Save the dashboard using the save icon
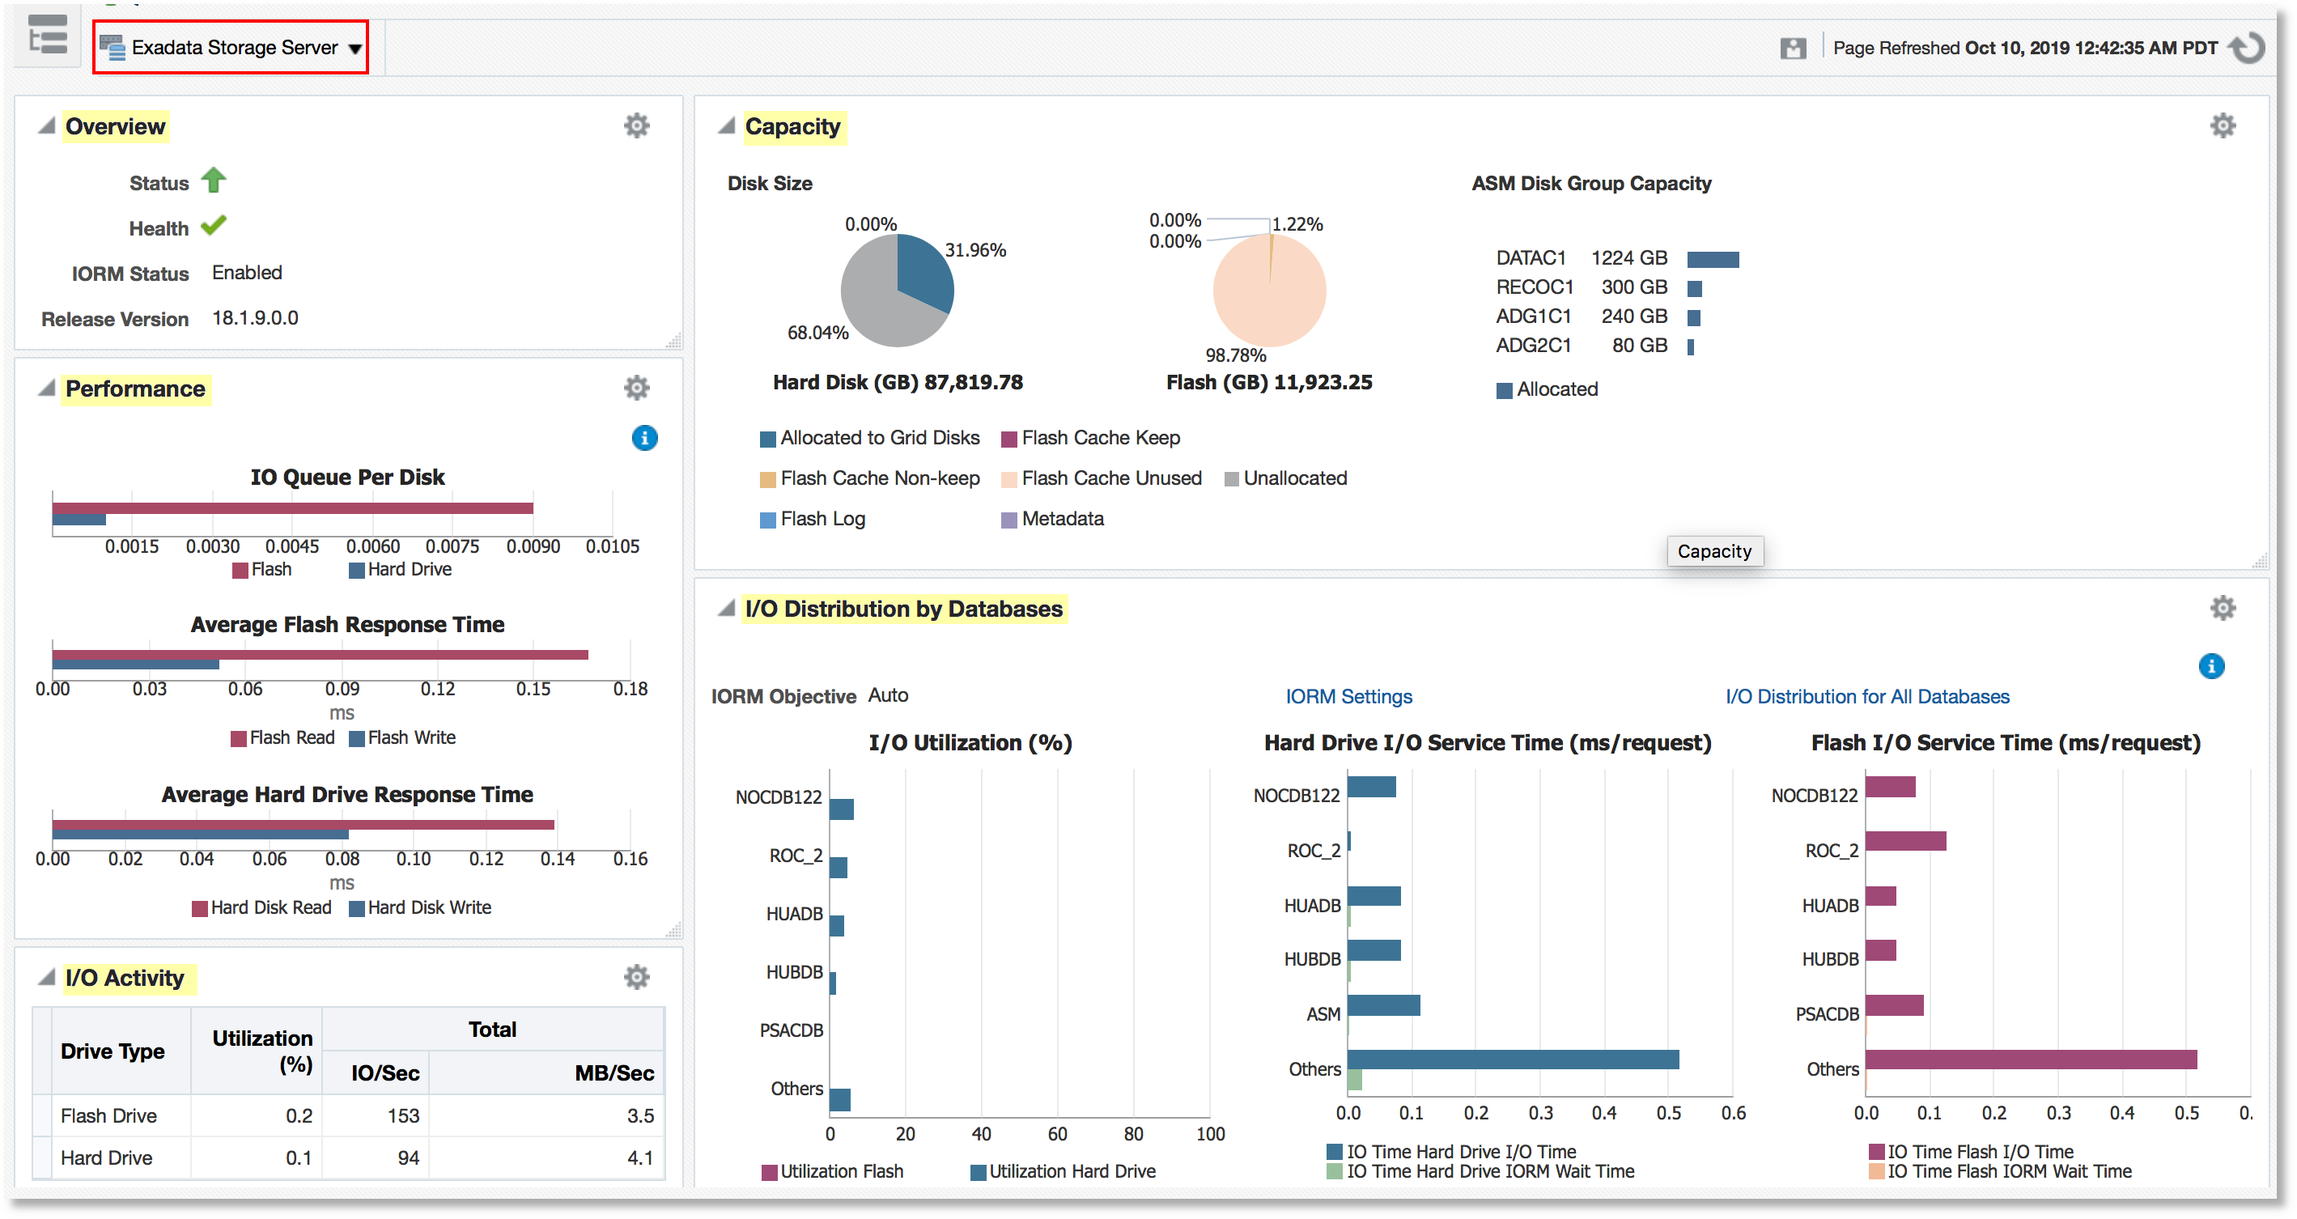Image resolution: width=2297 pixels, height=1219 pixels. tap(1794, 47)
